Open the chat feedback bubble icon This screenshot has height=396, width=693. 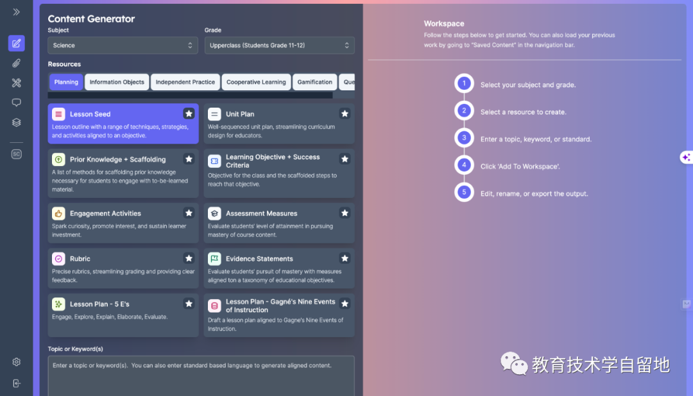tap(16, 103)
